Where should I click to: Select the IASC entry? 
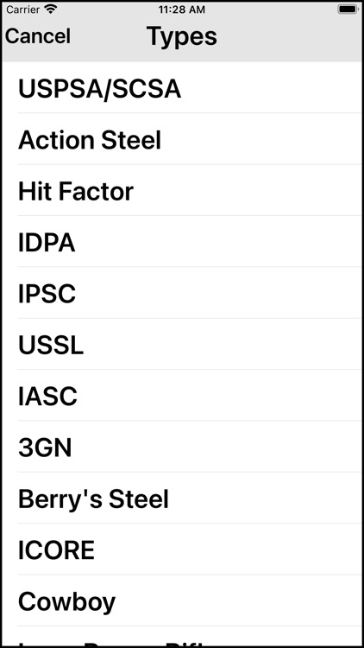tap(182, 395)
